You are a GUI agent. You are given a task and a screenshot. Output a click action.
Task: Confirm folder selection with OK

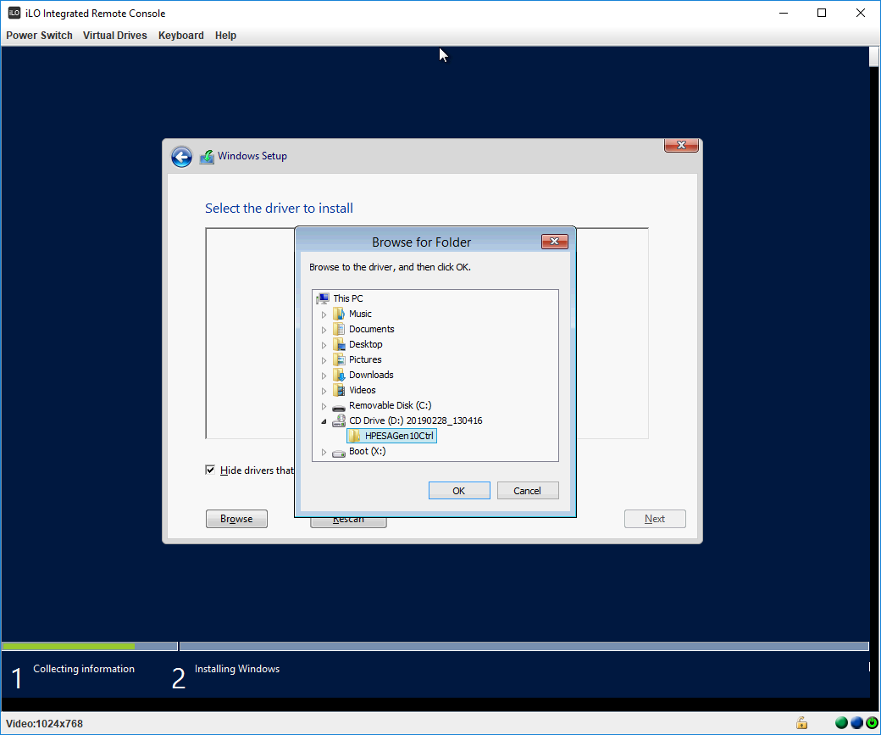point(459,490)
